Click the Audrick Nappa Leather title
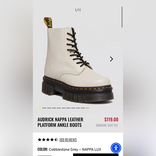 point(60,122)
